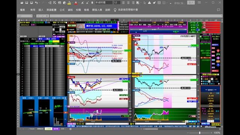Click the first Save icon in the toolbar

27,3
